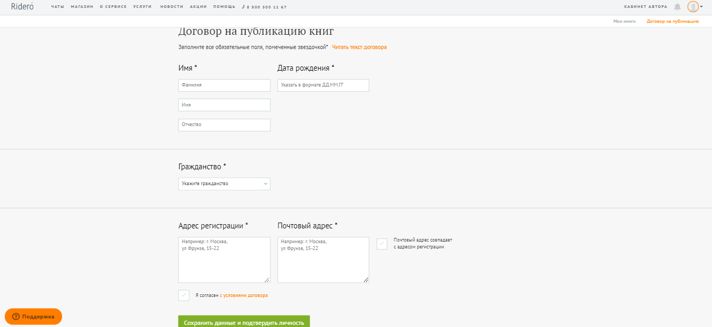Open the Поддержка support widget

pos(33,316)
